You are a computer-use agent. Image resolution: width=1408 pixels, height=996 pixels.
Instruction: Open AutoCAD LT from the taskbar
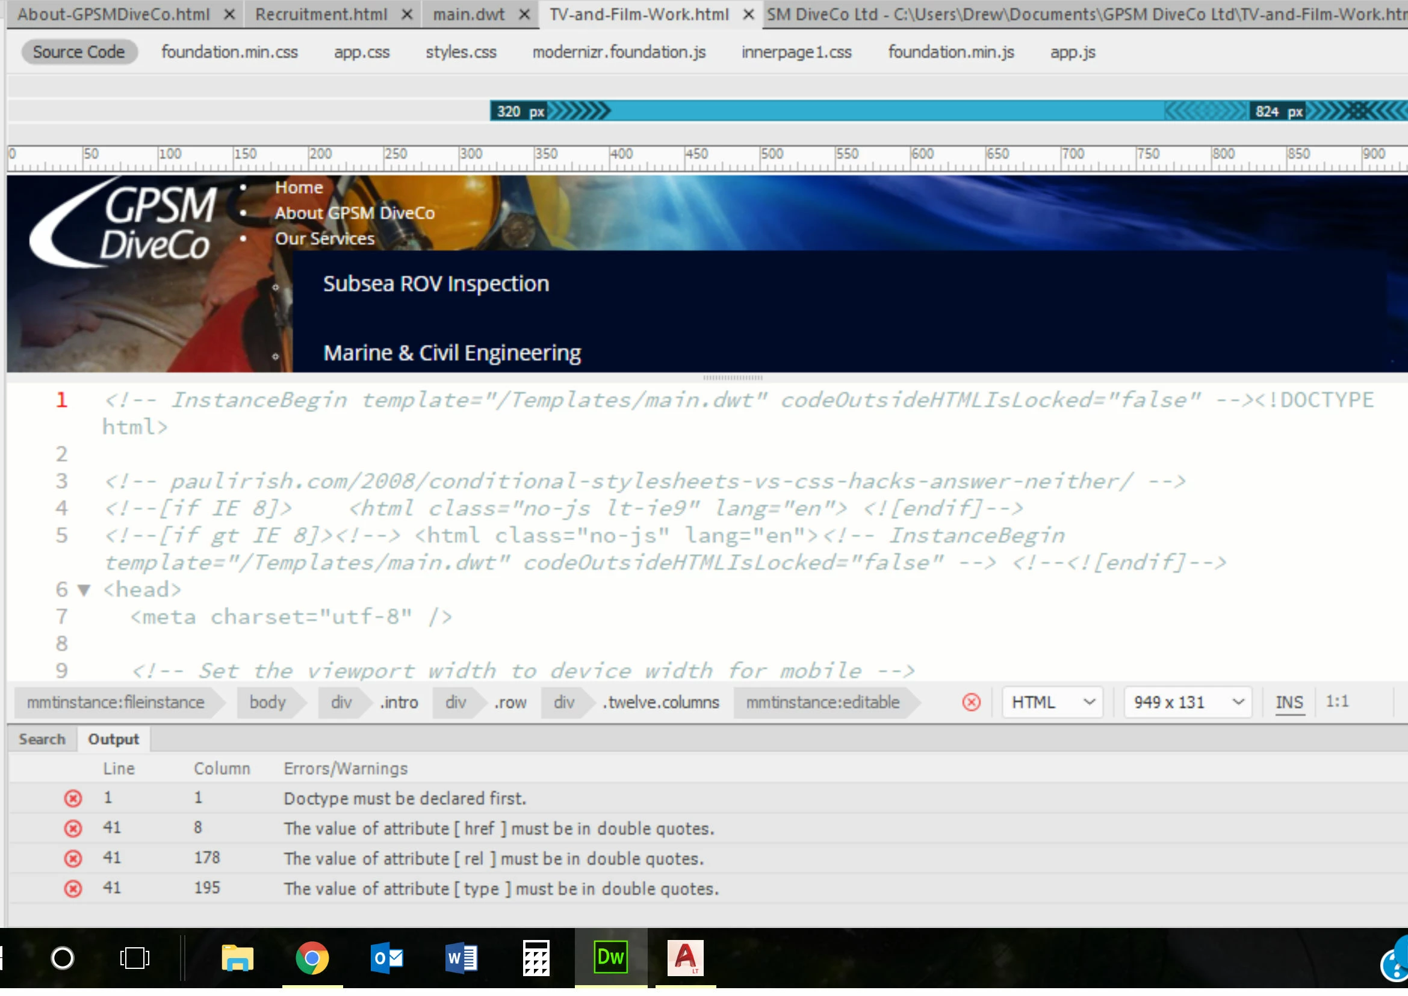coord(686,958)
